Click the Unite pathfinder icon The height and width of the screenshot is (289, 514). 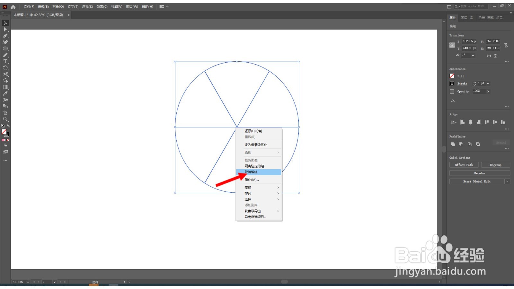point(453,144)
